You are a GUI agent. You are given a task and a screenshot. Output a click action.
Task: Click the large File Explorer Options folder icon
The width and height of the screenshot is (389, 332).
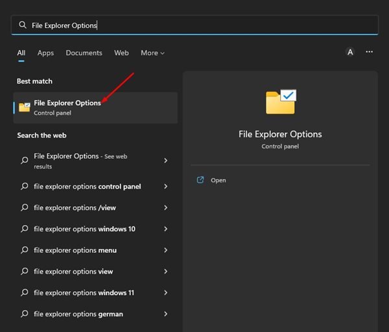tap(281, 102)
